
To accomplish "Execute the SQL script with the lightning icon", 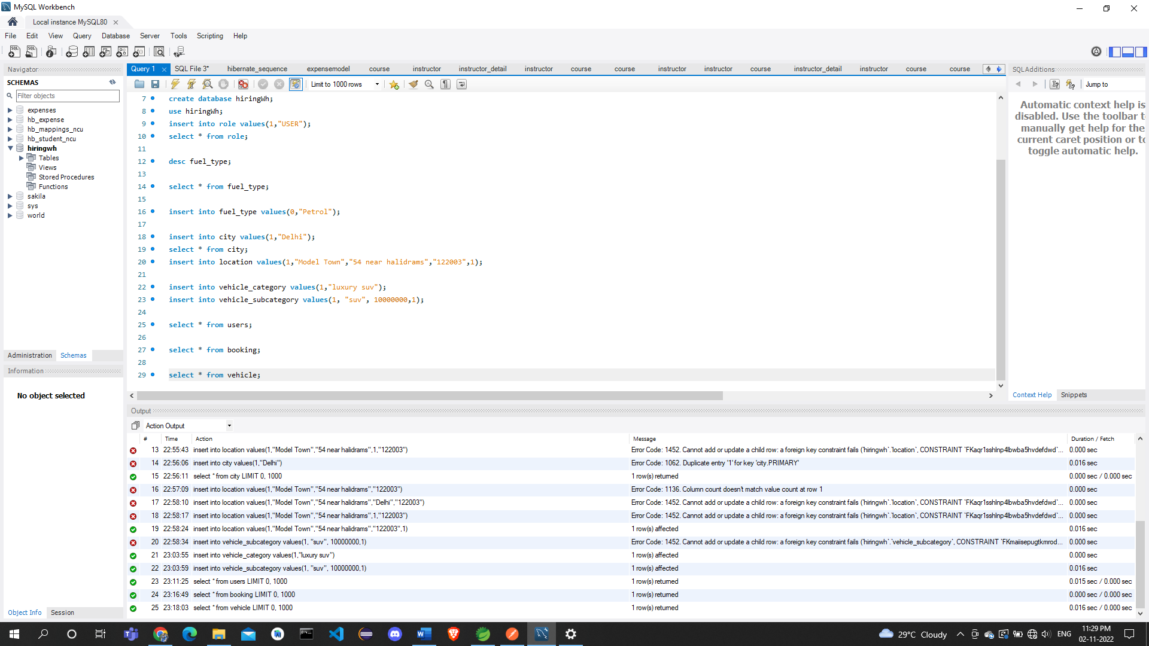I will 175,84.
